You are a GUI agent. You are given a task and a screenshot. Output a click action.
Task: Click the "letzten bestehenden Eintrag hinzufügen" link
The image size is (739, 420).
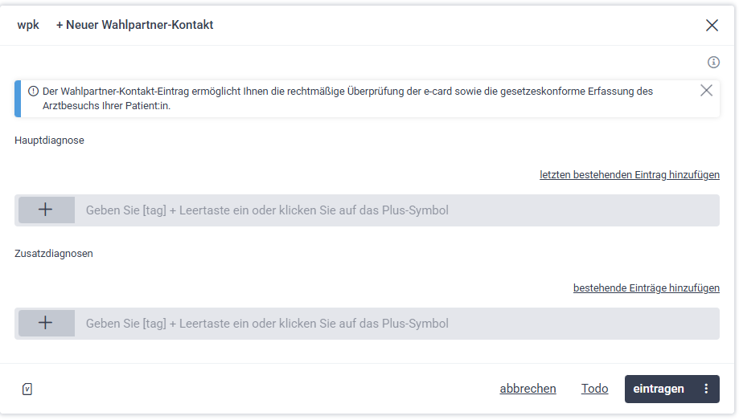click(x=630, y=174)
